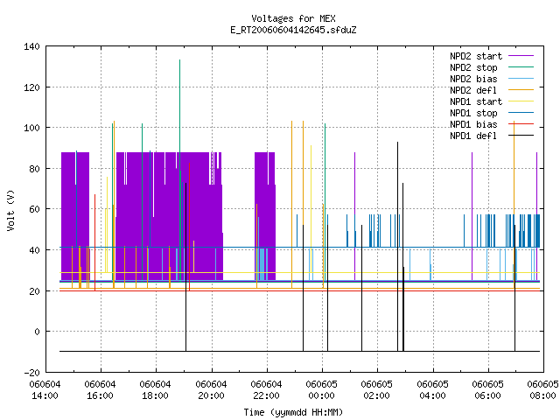Click the NPD2 bias legend light-blue line
560x420 pixels.
(521, 79)
